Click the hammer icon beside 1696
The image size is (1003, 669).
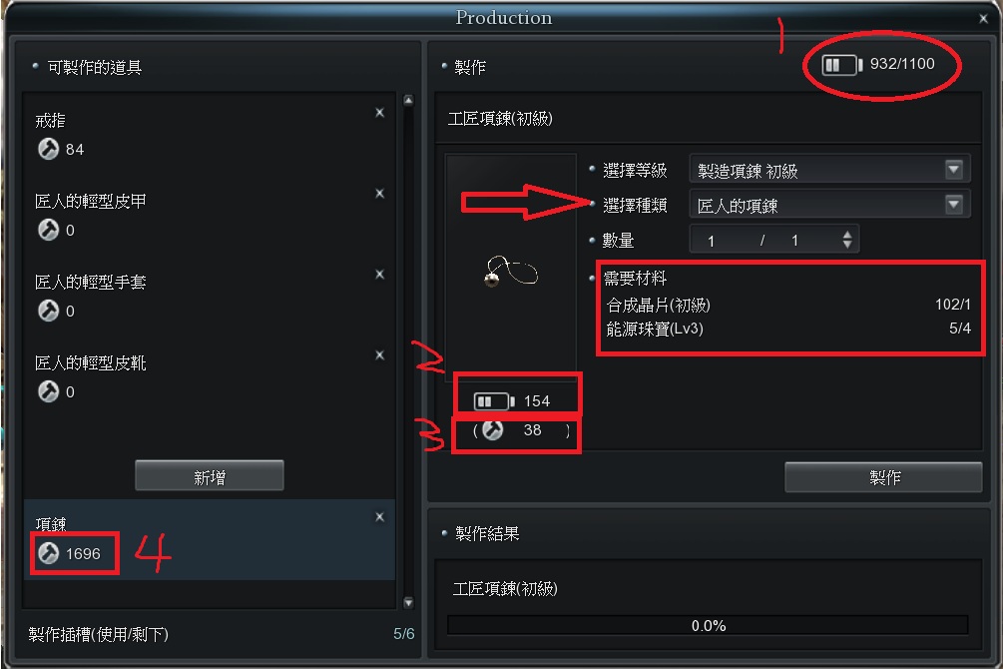pyautogui.click(x=48, y=553)
